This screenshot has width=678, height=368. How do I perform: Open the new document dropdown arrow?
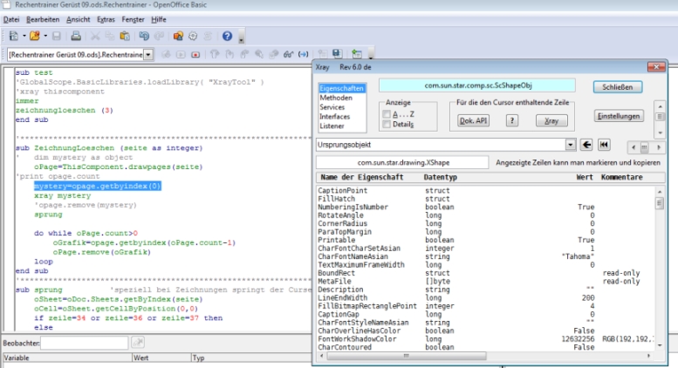coord(24,37)
